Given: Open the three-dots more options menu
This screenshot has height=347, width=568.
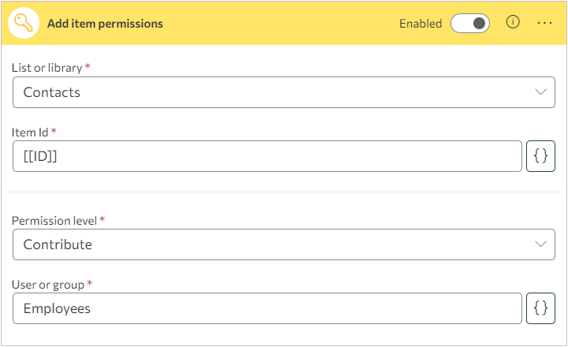Looking at the screenshot, I should click(544, 23).
